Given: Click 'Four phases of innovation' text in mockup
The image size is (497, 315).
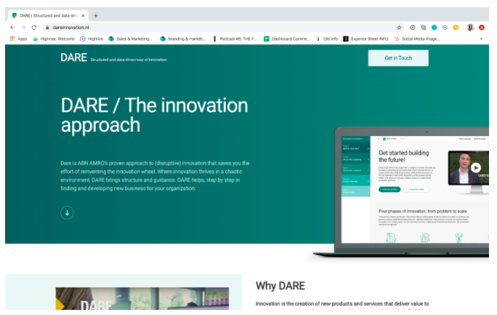Looking at the screenshot, I should pos(422,211).
